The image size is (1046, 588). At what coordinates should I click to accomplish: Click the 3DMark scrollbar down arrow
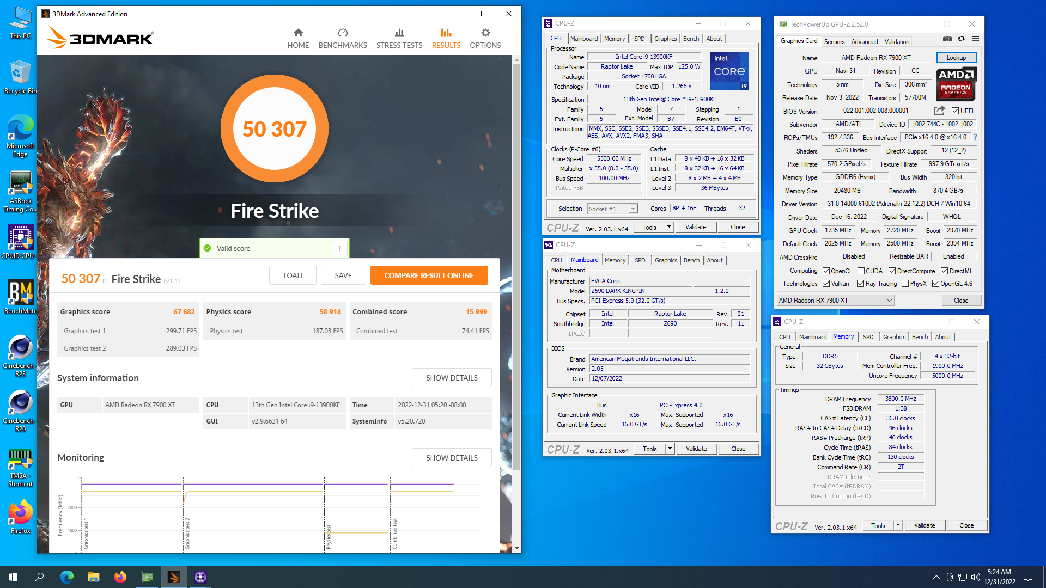[516, 548]
